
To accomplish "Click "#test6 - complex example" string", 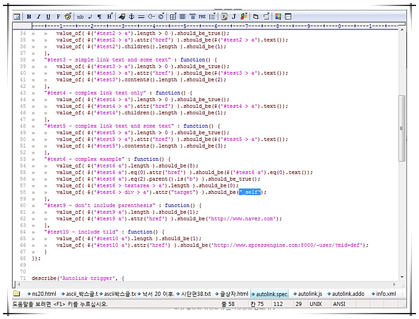I will tap(84, 159).
